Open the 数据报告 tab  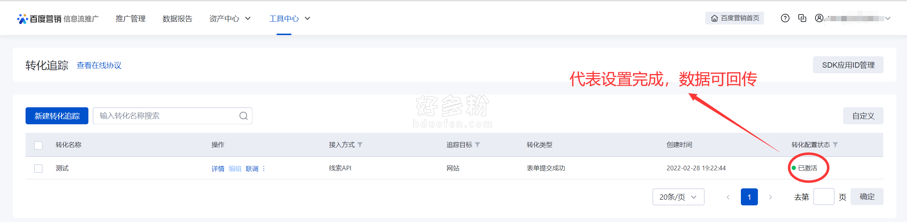point(177,18)
